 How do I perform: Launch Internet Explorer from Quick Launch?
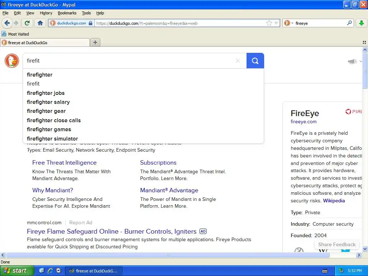click(50, 271)
